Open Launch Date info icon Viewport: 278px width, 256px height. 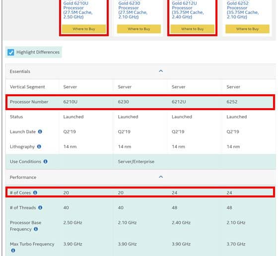tap(40, 131)
